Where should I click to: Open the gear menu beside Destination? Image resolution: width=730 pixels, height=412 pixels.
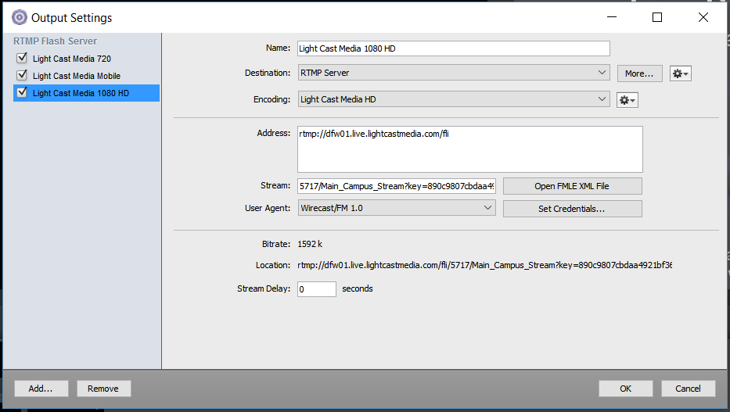pos(680,73)
